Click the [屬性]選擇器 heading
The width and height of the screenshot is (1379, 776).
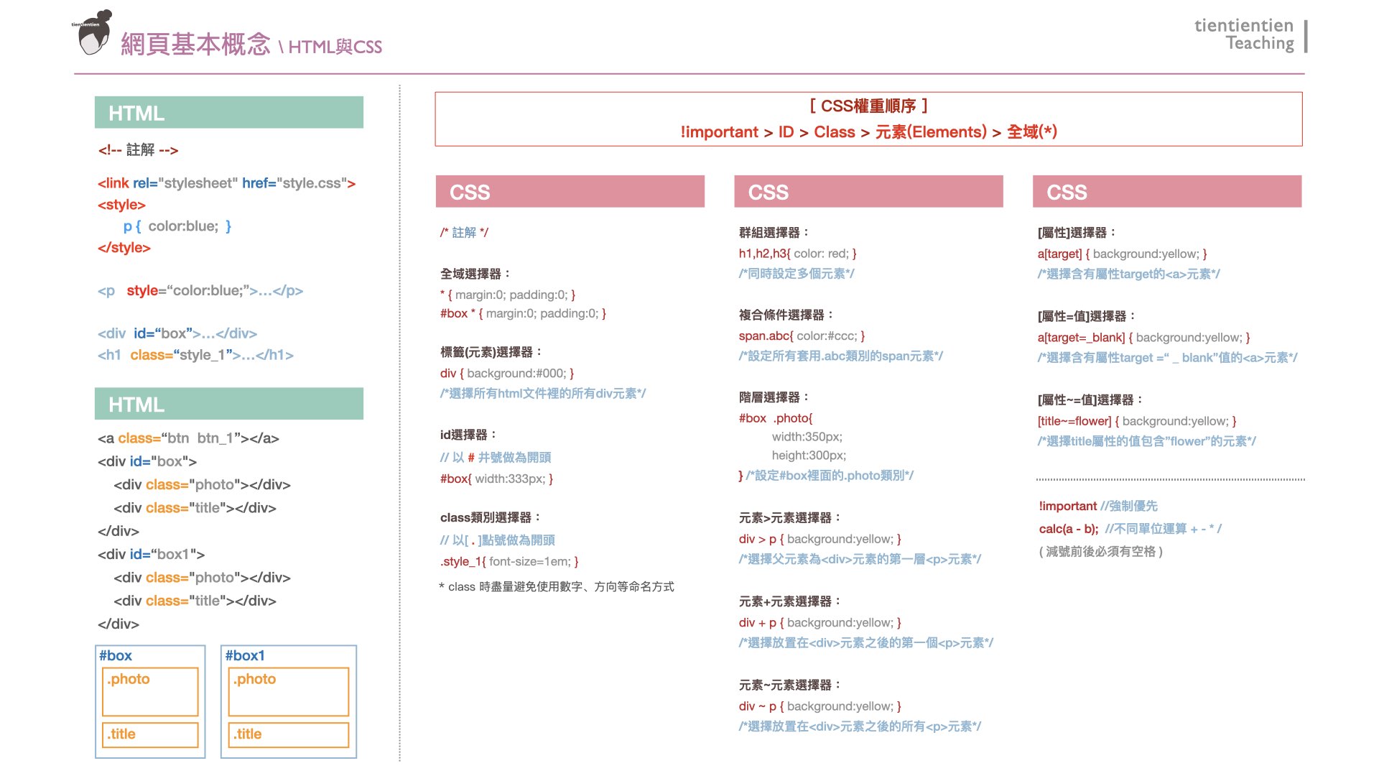tap(1076, 233)
